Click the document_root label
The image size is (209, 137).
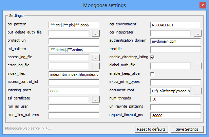122,90
